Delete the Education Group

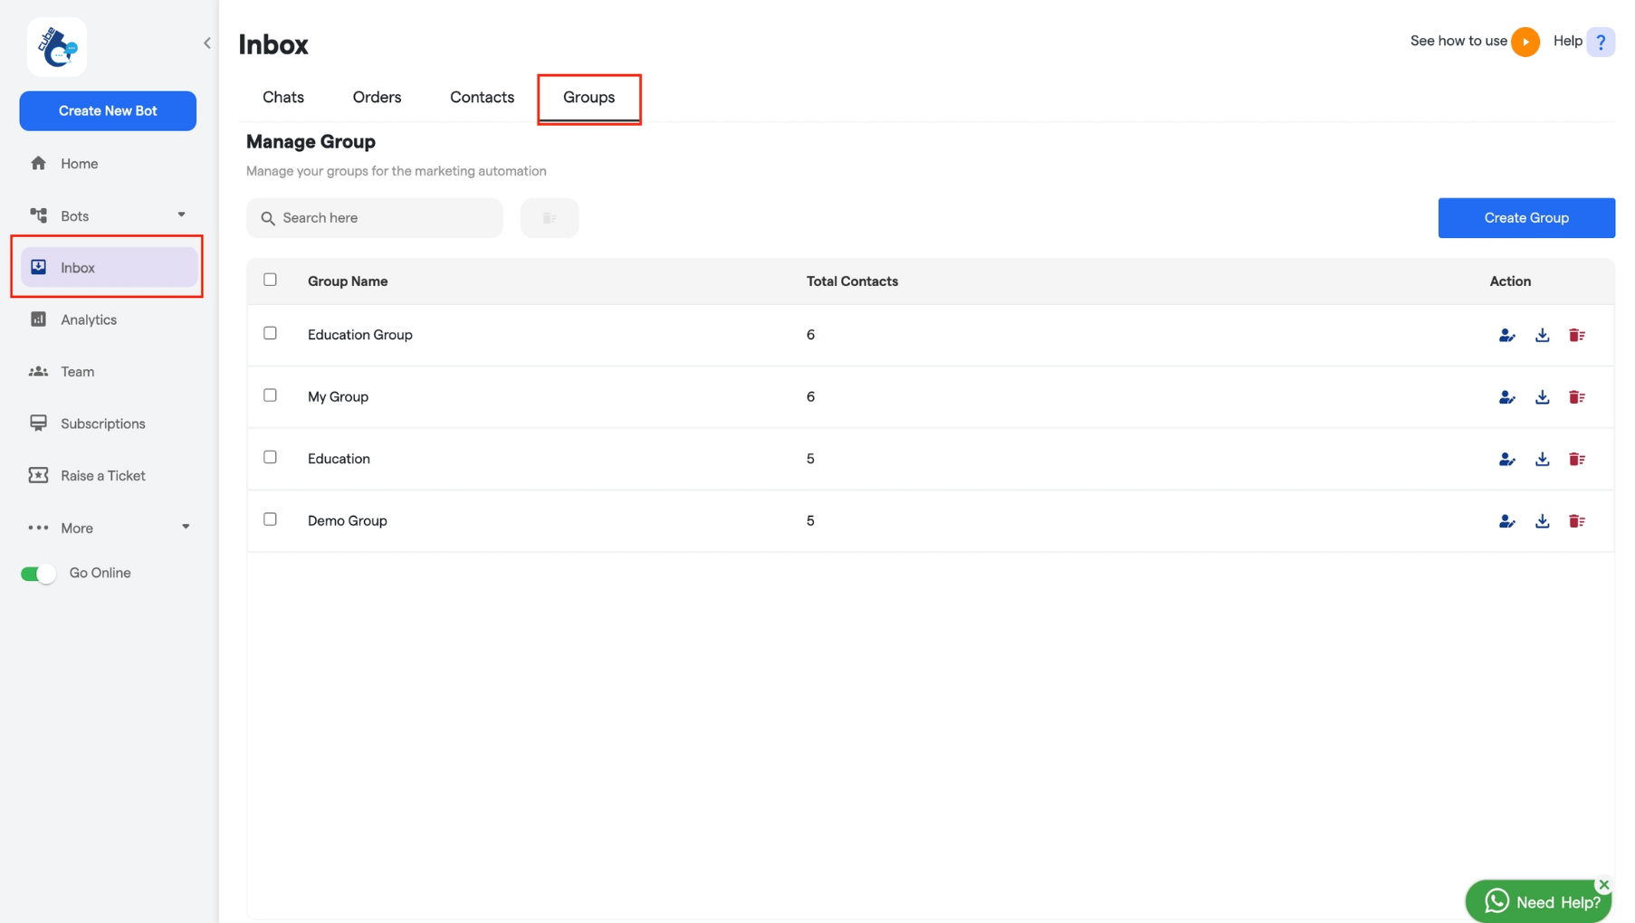tap(1577, 335)
